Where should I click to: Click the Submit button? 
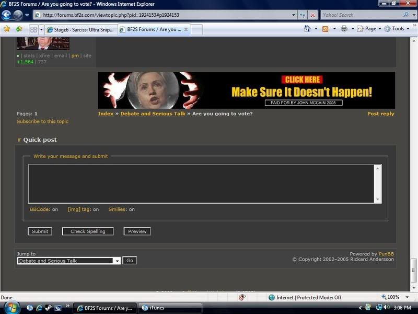[x=40, y=231]
